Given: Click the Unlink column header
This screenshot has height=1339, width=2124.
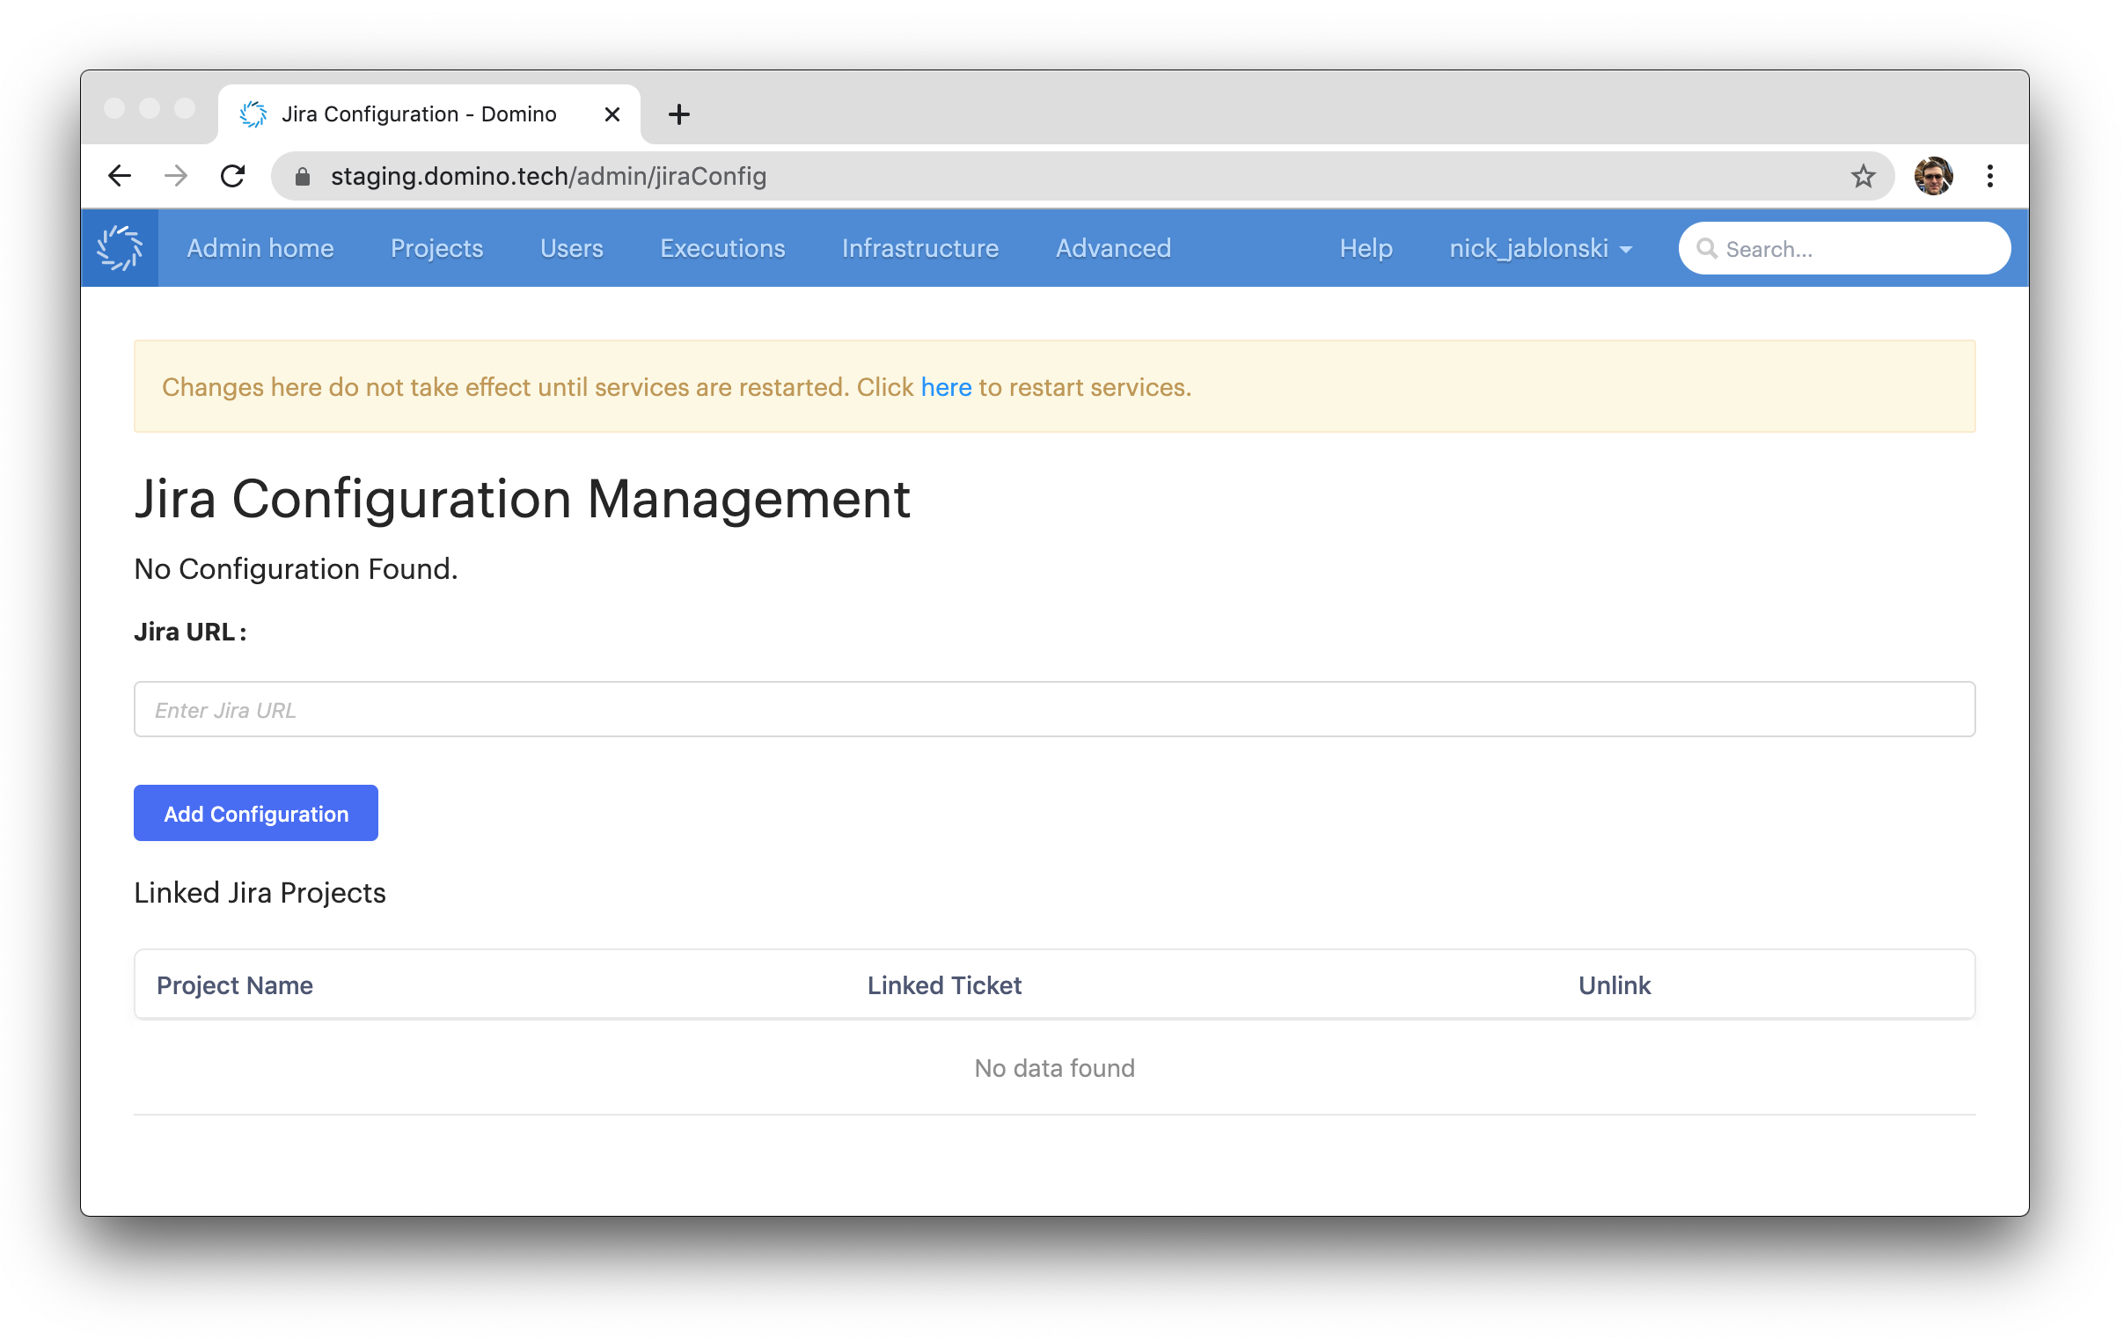Looking at the screenshot, I should [1615, 985].
